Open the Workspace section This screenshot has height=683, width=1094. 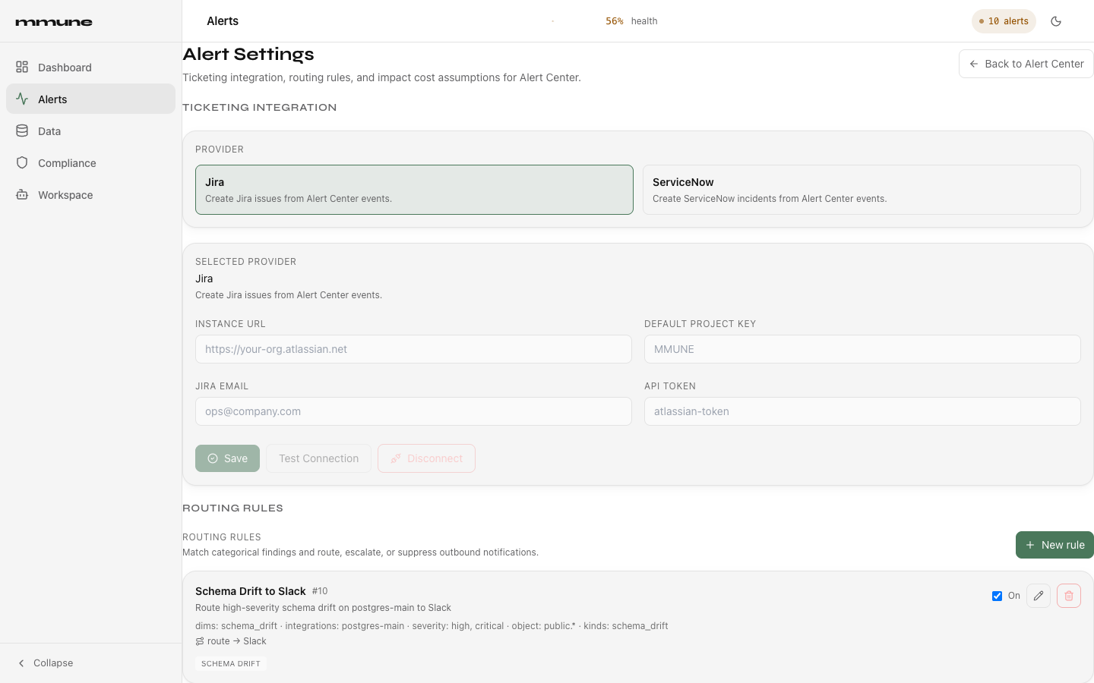(90, 194)
